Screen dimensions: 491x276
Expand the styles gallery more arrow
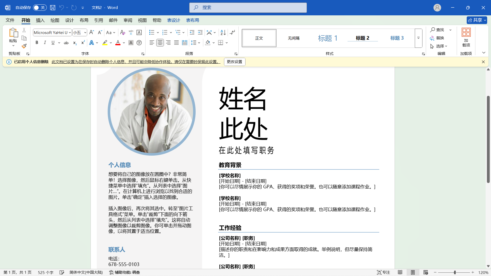coord(418,38)
